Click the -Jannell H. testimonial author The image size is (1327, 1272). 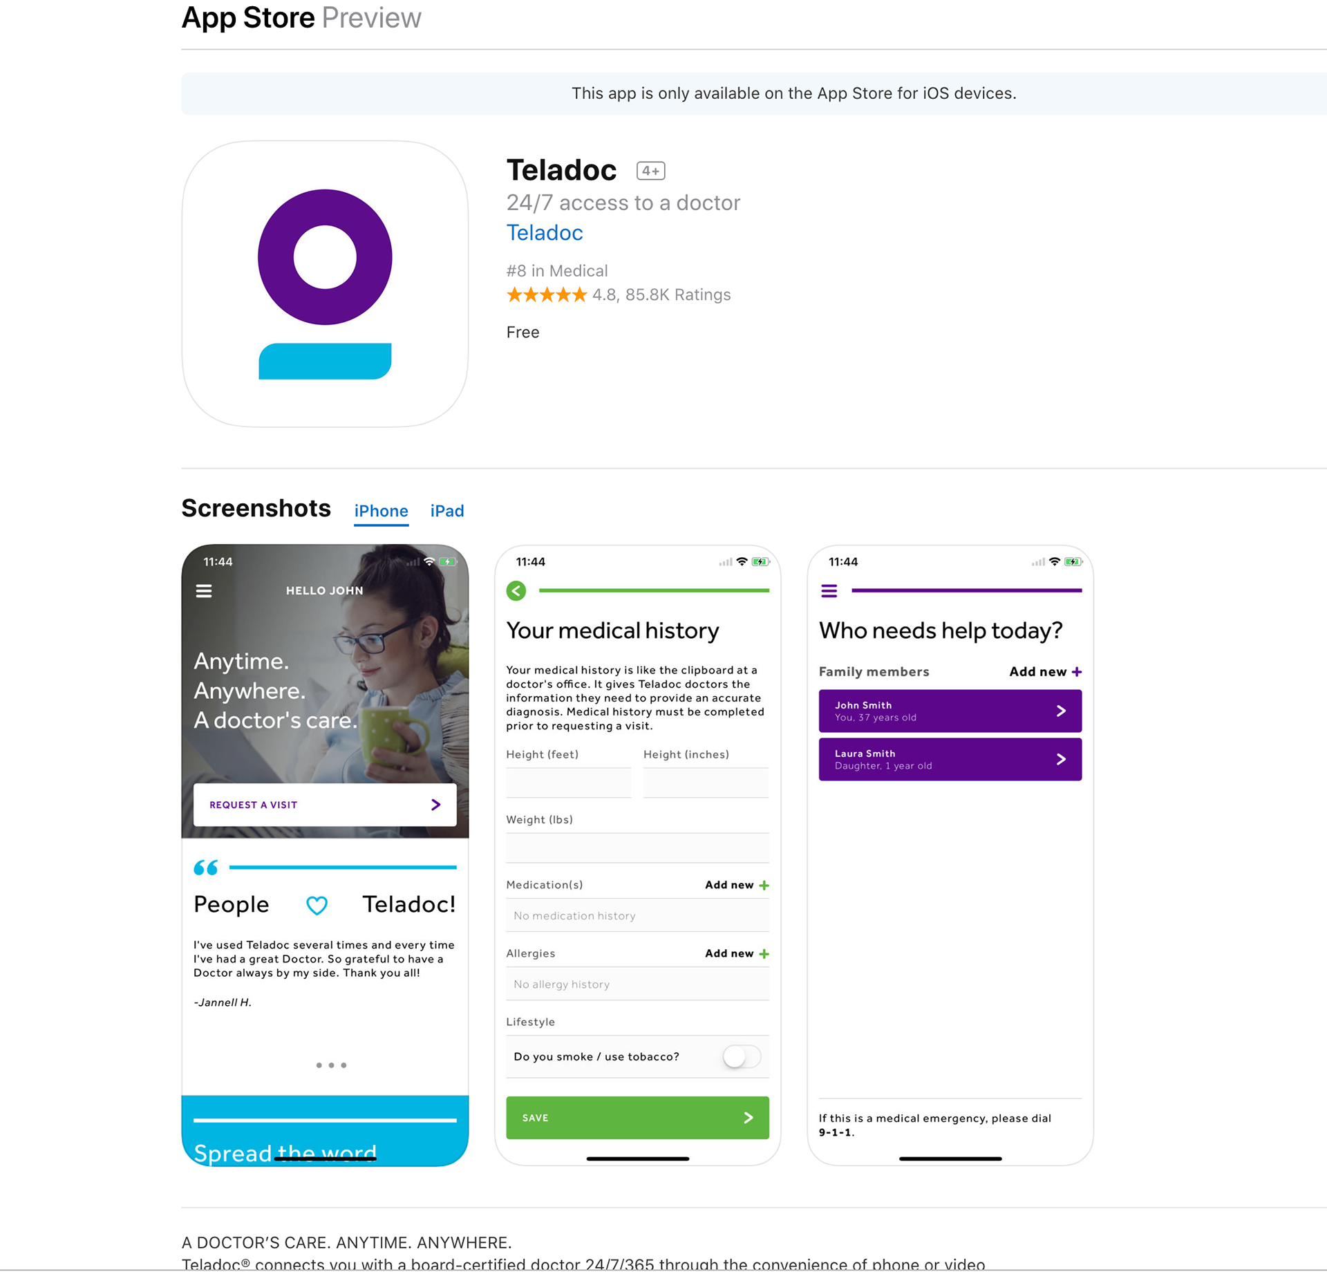[x=223, y=1003]
